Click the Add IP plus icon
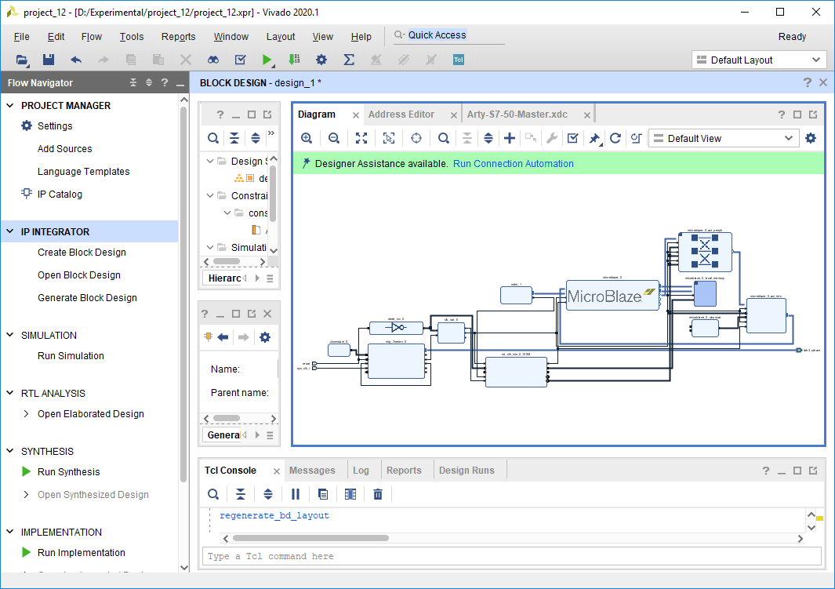This screenshot has width=835, height=589. pos(510,139)
